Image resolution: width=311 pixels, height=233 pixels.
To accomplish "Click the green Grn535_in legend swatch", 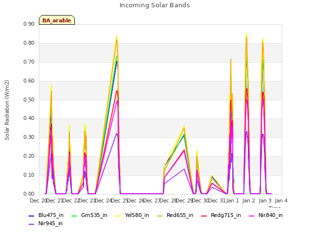I will coord(74,216).
